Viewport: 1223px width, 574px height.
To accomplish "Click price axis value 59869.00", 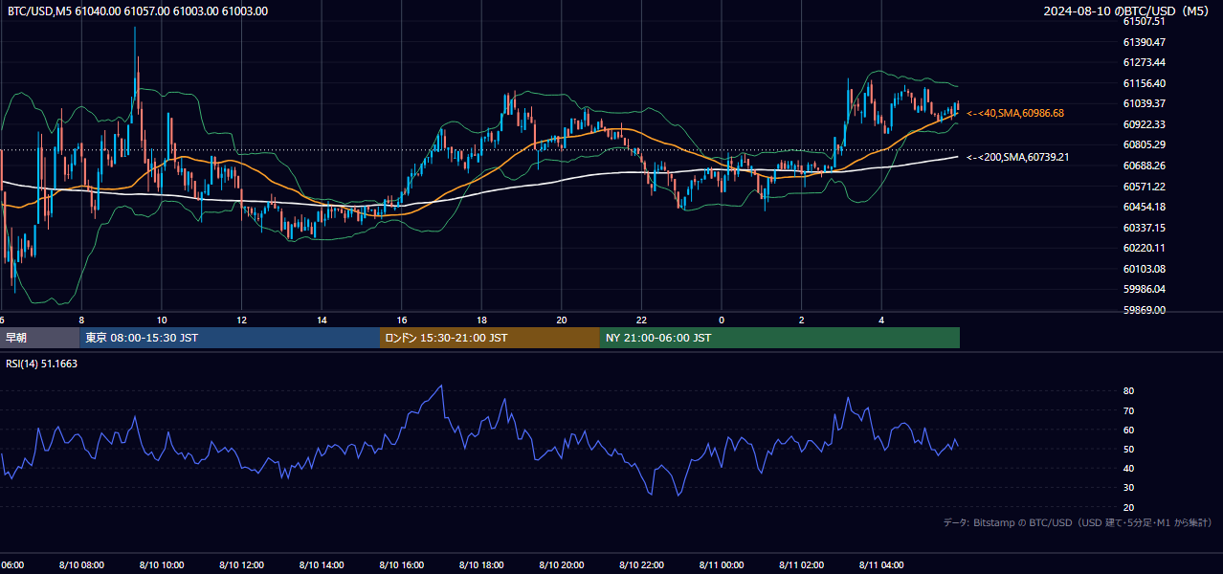I will pyautogui.click(x=1143, y=310).
